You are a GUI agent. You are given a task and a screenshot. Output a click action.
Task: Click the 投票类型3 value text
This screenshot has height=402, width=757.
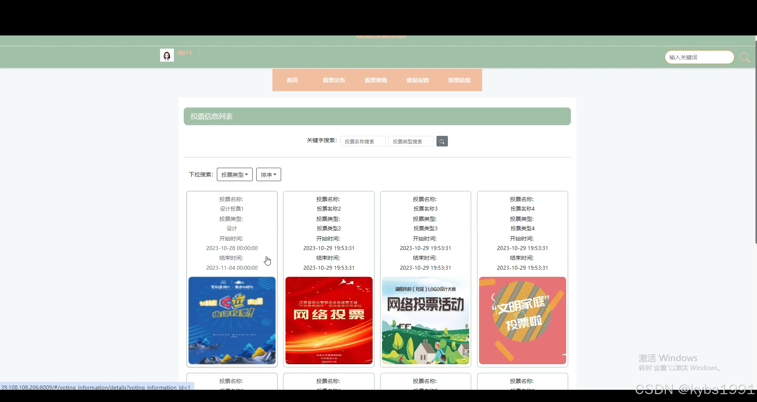(x=425, y=228)
